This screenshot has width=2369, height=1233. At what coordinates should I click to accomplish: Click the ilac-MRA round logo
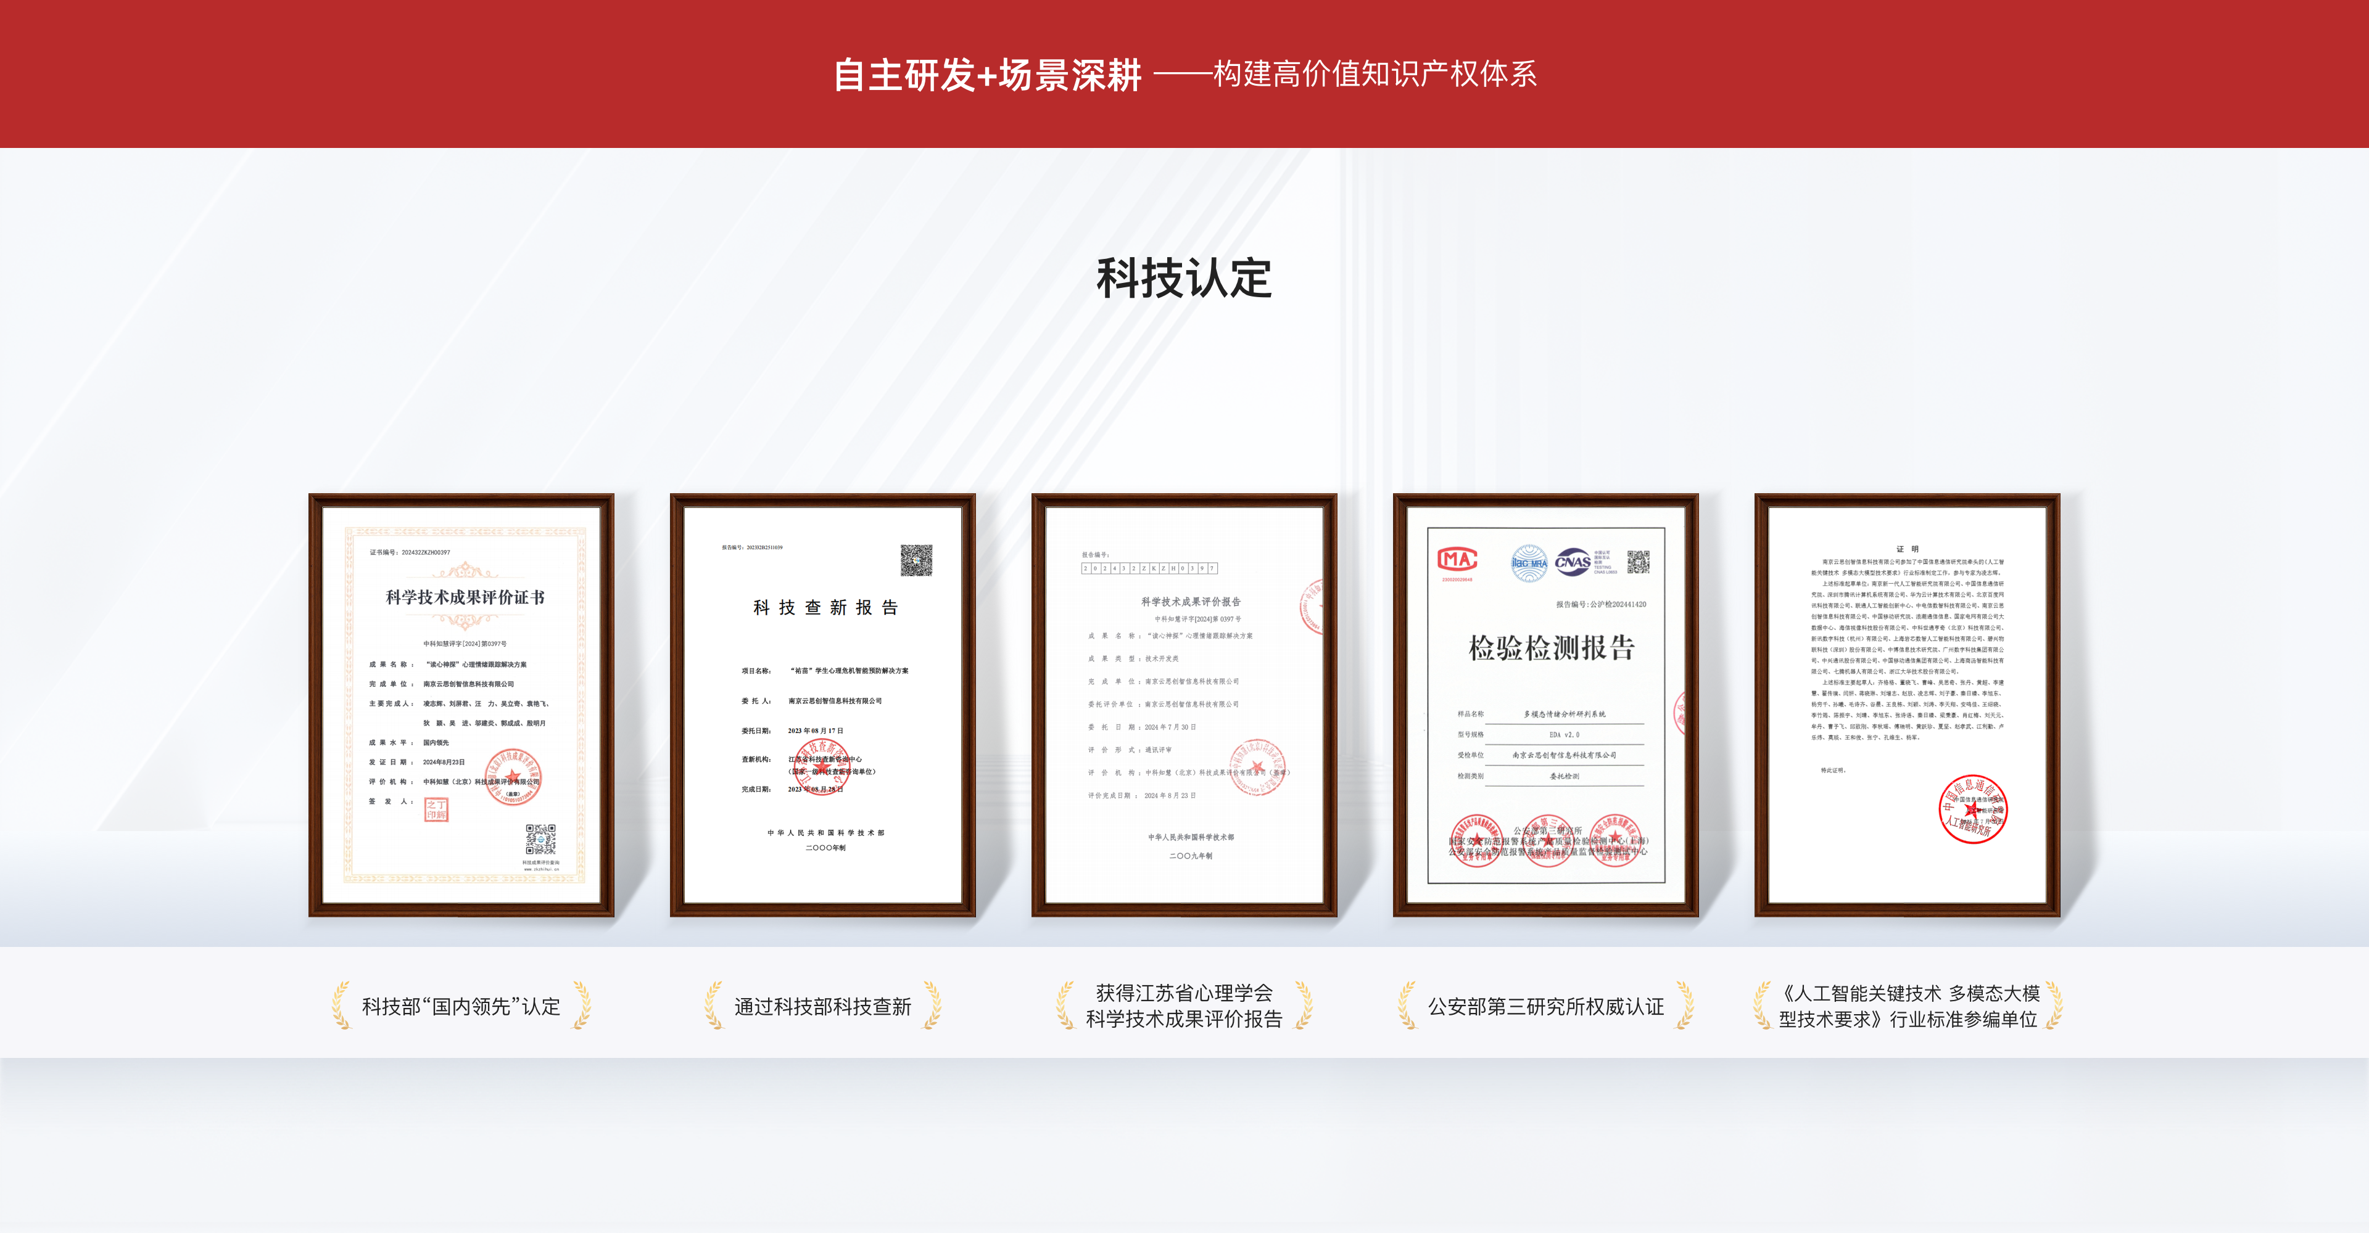tap(1529, 563)
